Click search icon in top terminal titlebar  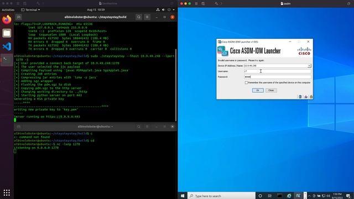[139, 17]
